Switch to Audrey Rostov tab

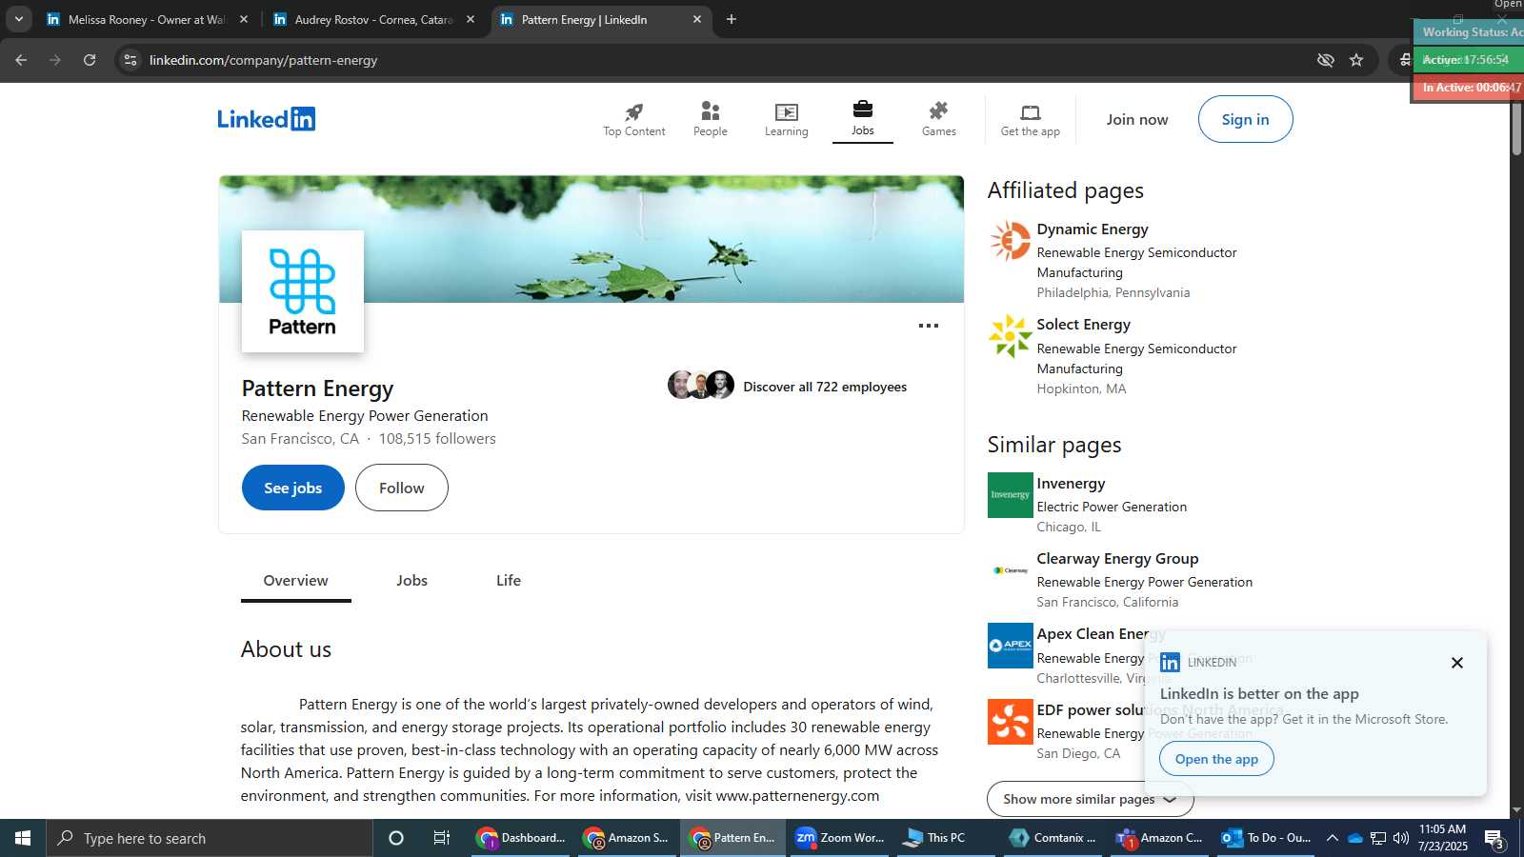pos(371,19)
